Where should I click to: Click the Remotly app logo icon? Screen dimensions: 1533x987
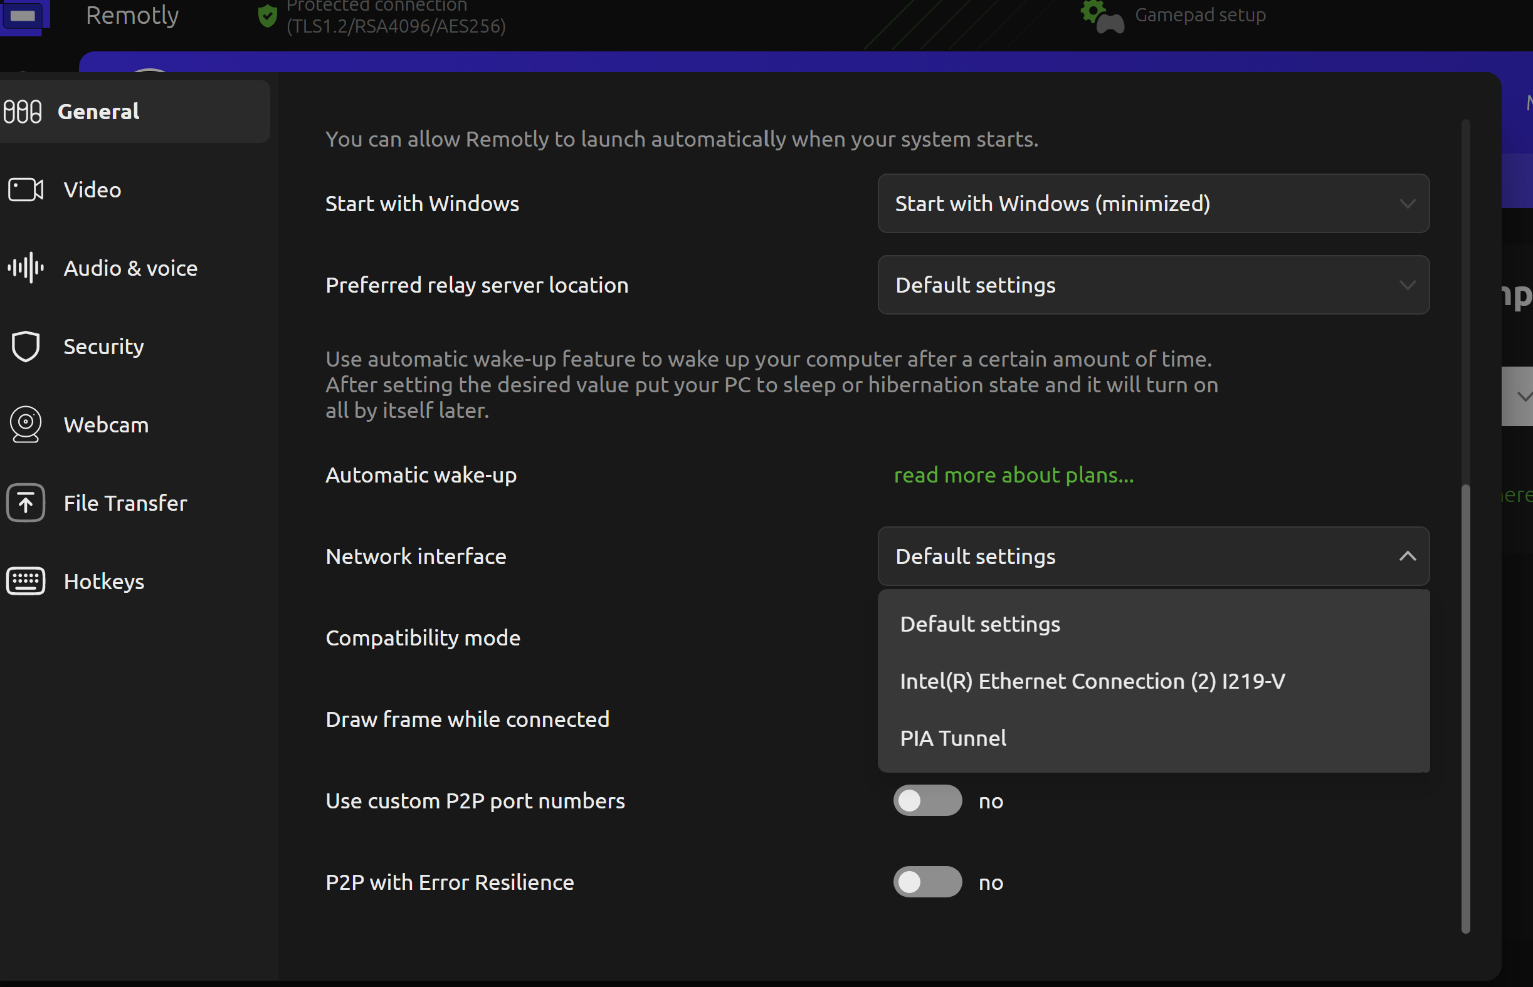tap(24, 16)
